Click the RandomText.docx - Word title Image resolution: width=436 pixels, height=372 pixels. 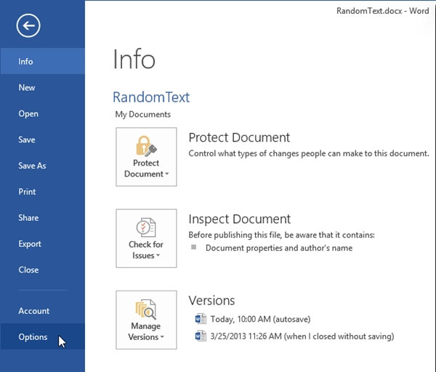(x=383, y=11)
